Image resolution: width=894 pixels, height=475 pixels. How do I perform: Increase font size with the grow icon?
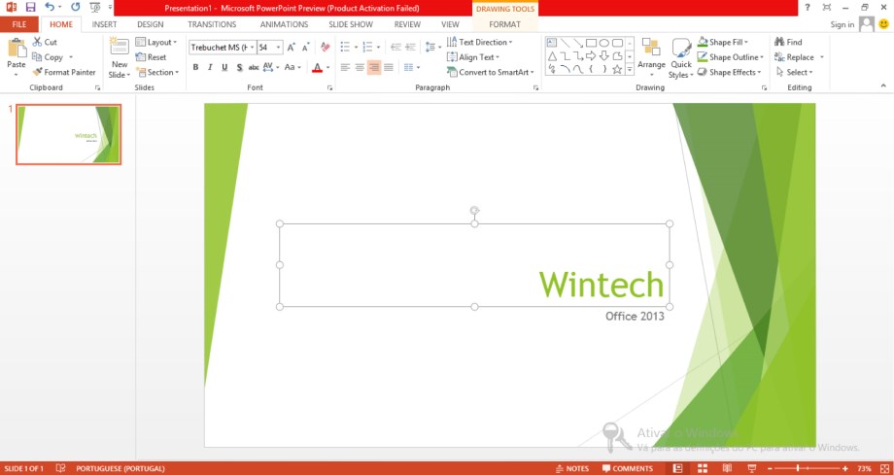(x=291, y=47)
